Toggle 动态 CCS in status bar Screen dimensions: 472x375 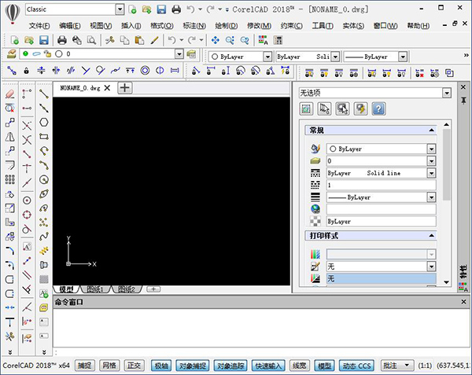point(356,366)
